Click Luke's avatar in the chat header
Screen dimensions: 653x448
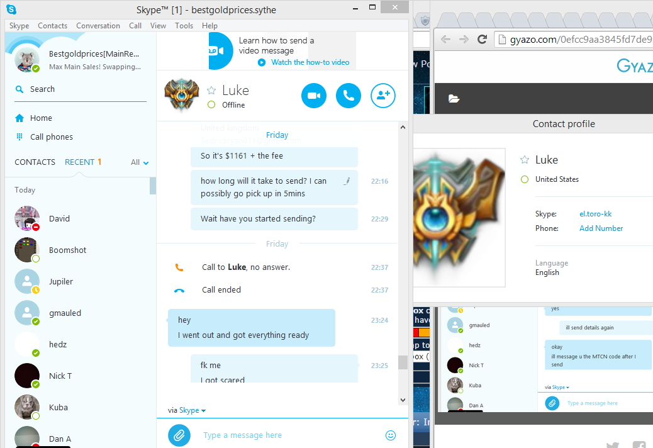coord(181,96)
